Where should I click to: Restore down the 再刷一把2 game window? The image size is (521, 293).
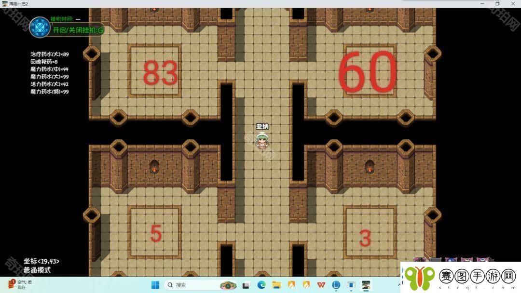(x=497, y=4)
